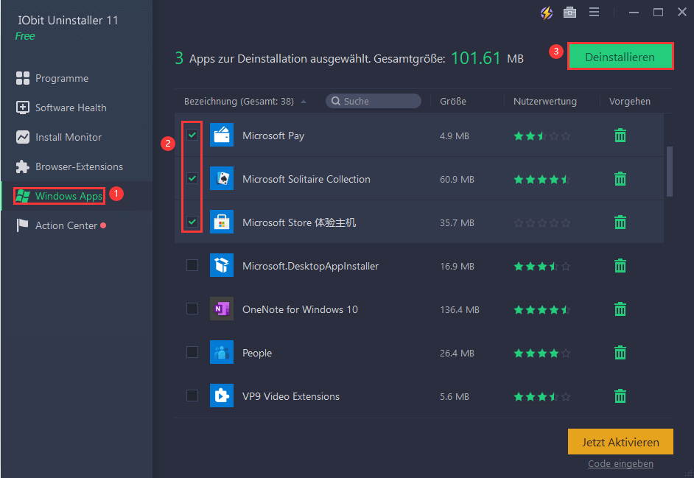This screenshot has height=478, width=694.
Task: Click the Microsoft Solitaire Collection name
Action: 306,179
